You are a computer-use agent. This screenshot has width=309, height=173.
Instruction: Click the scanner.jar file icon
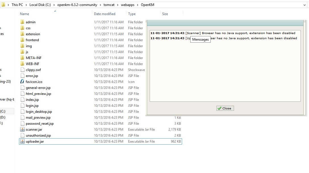(22, 130)
